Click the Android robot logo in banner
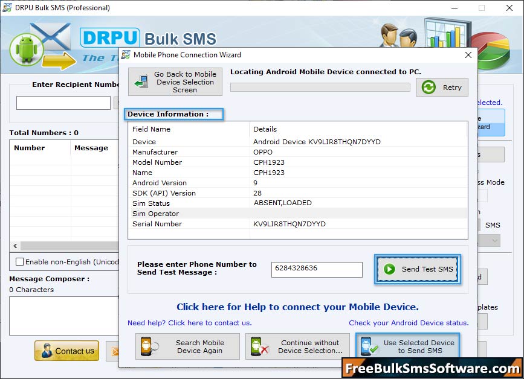Viewport: 524px width, 379px height. [27, 49]
